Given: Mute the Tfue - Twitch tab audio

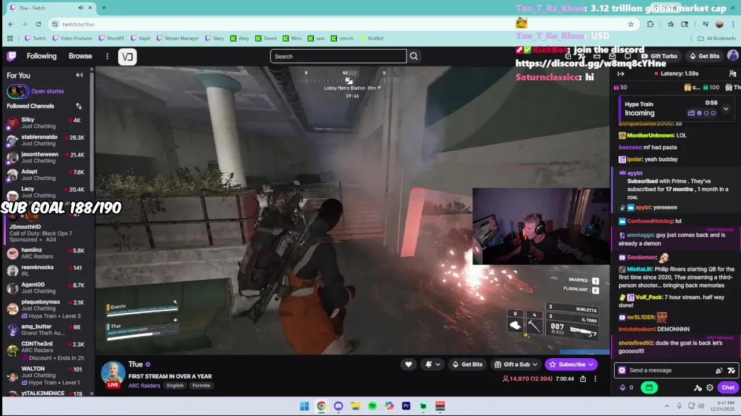Looking at the screenshot, I should 80,8.
